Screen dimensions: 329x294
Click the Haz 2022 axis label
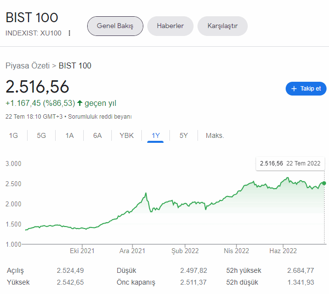283,251
